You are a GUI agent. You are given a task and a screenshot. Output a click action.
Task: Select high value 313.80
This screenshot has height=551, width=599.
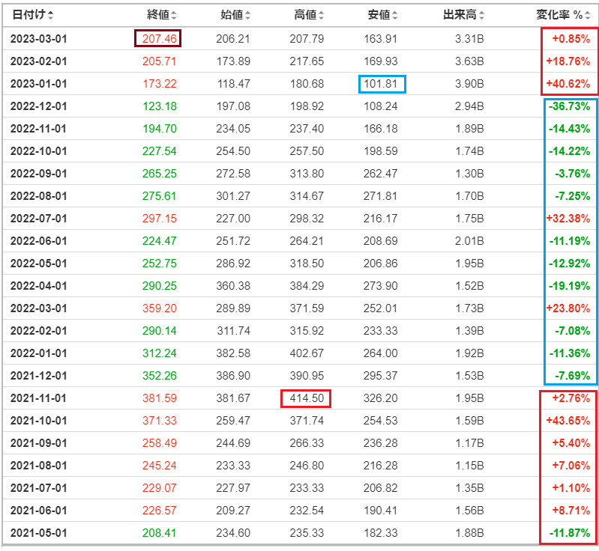307,174
